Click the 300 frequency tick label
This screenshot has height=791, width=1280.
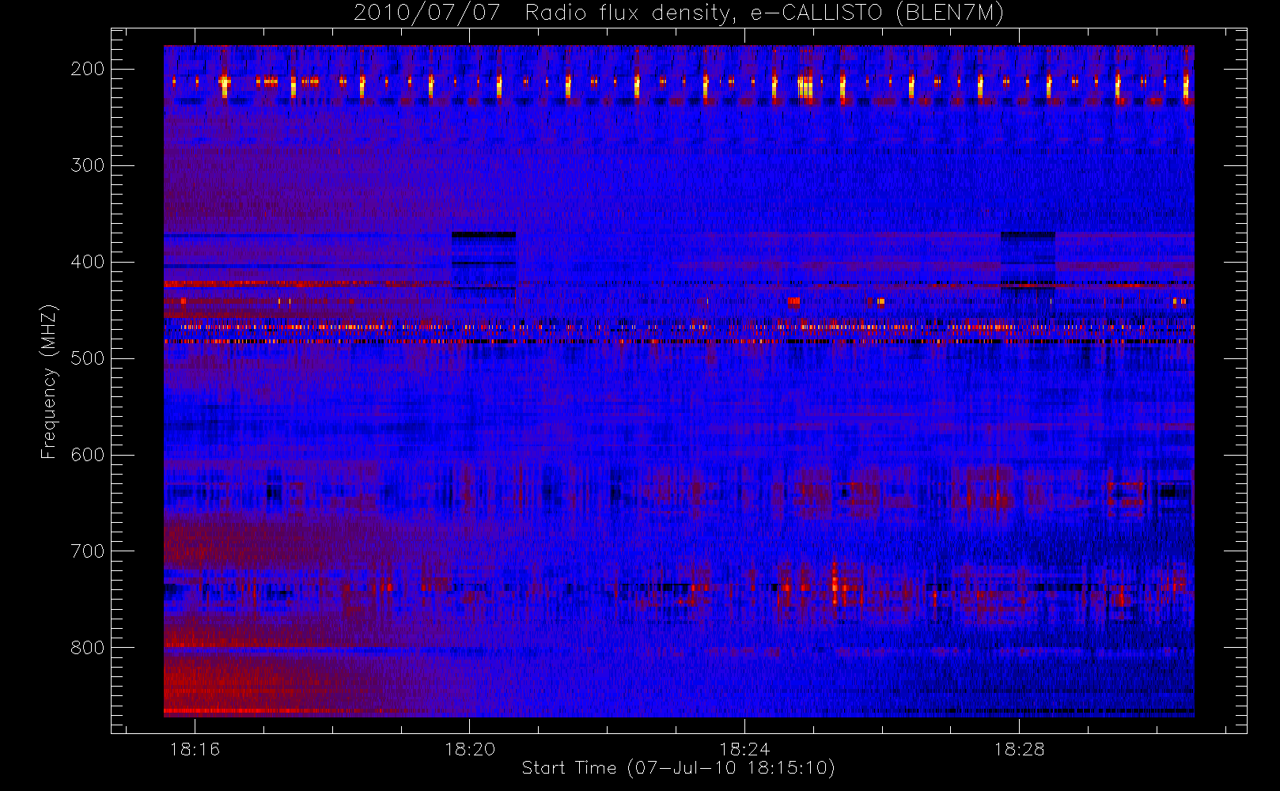pos(88,165)
